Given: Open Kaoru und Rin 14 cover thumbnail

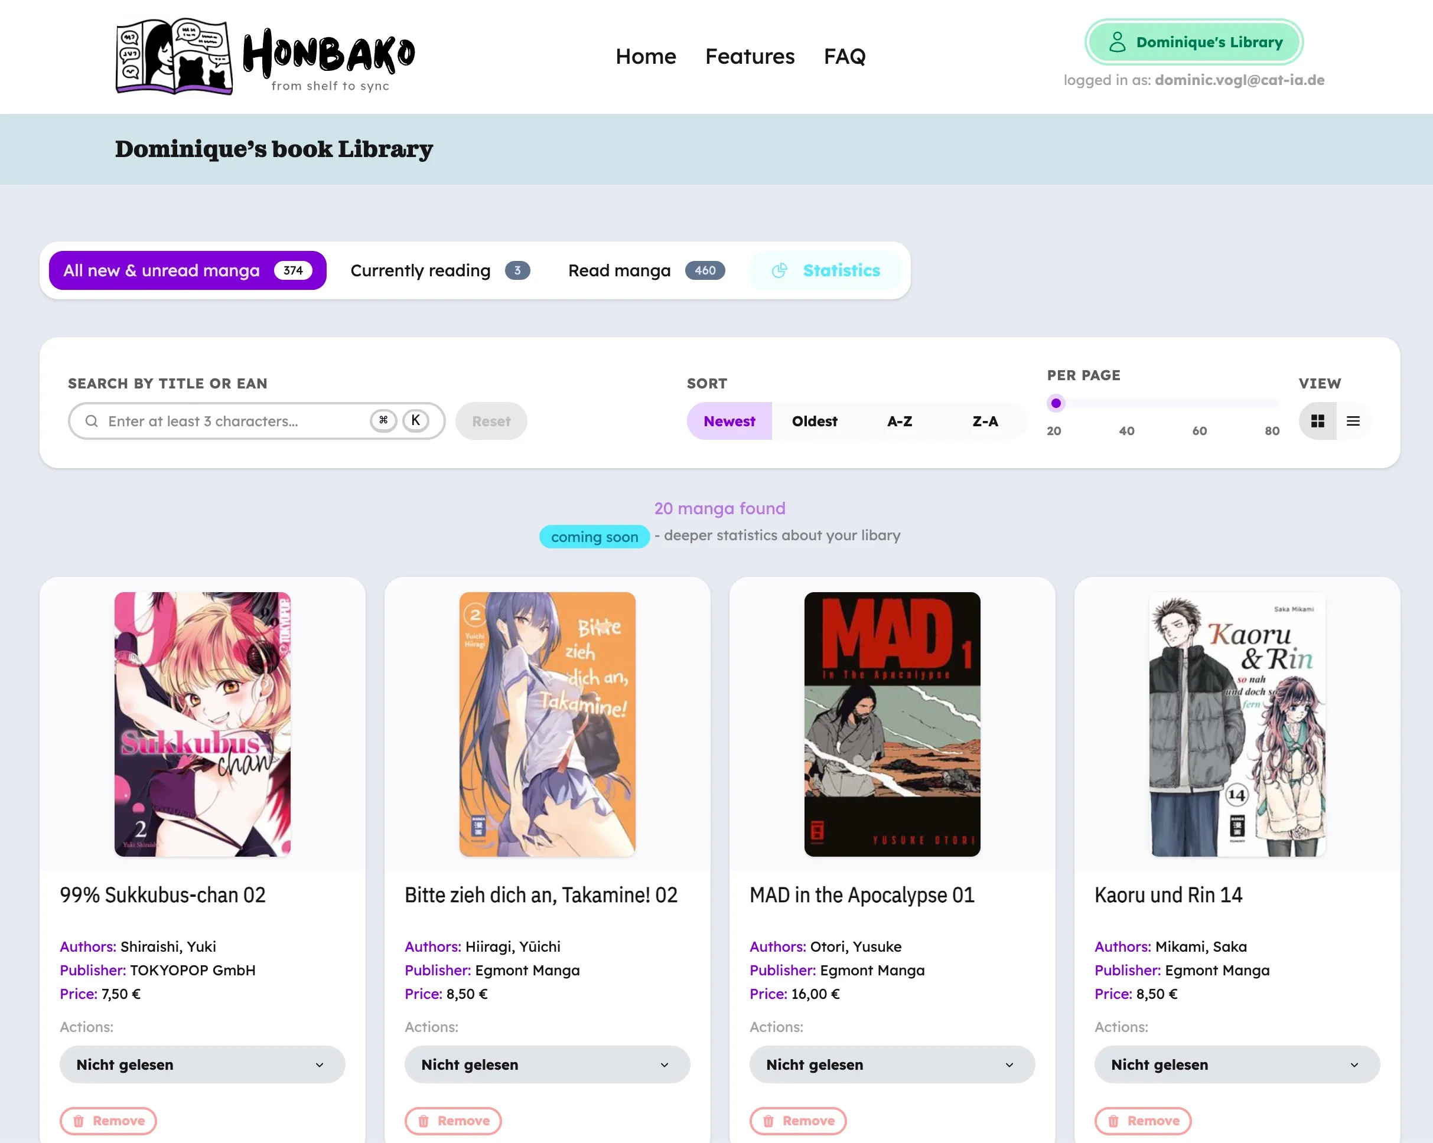Looking at the screenshot, I should click(x=1237, y=724).
